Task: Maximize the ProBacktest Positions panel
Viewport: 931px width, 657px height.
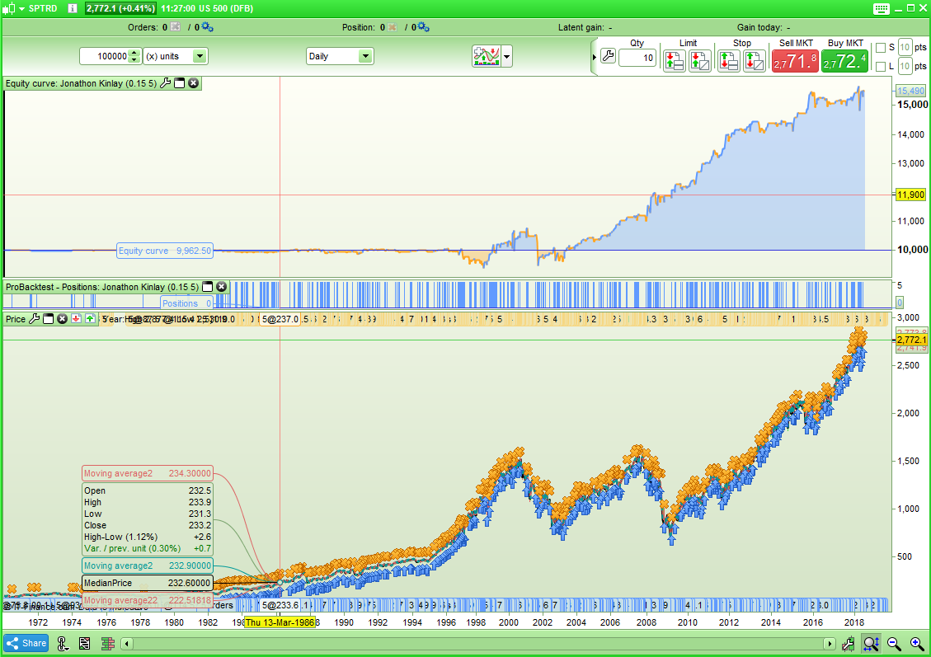Action: 207,287
